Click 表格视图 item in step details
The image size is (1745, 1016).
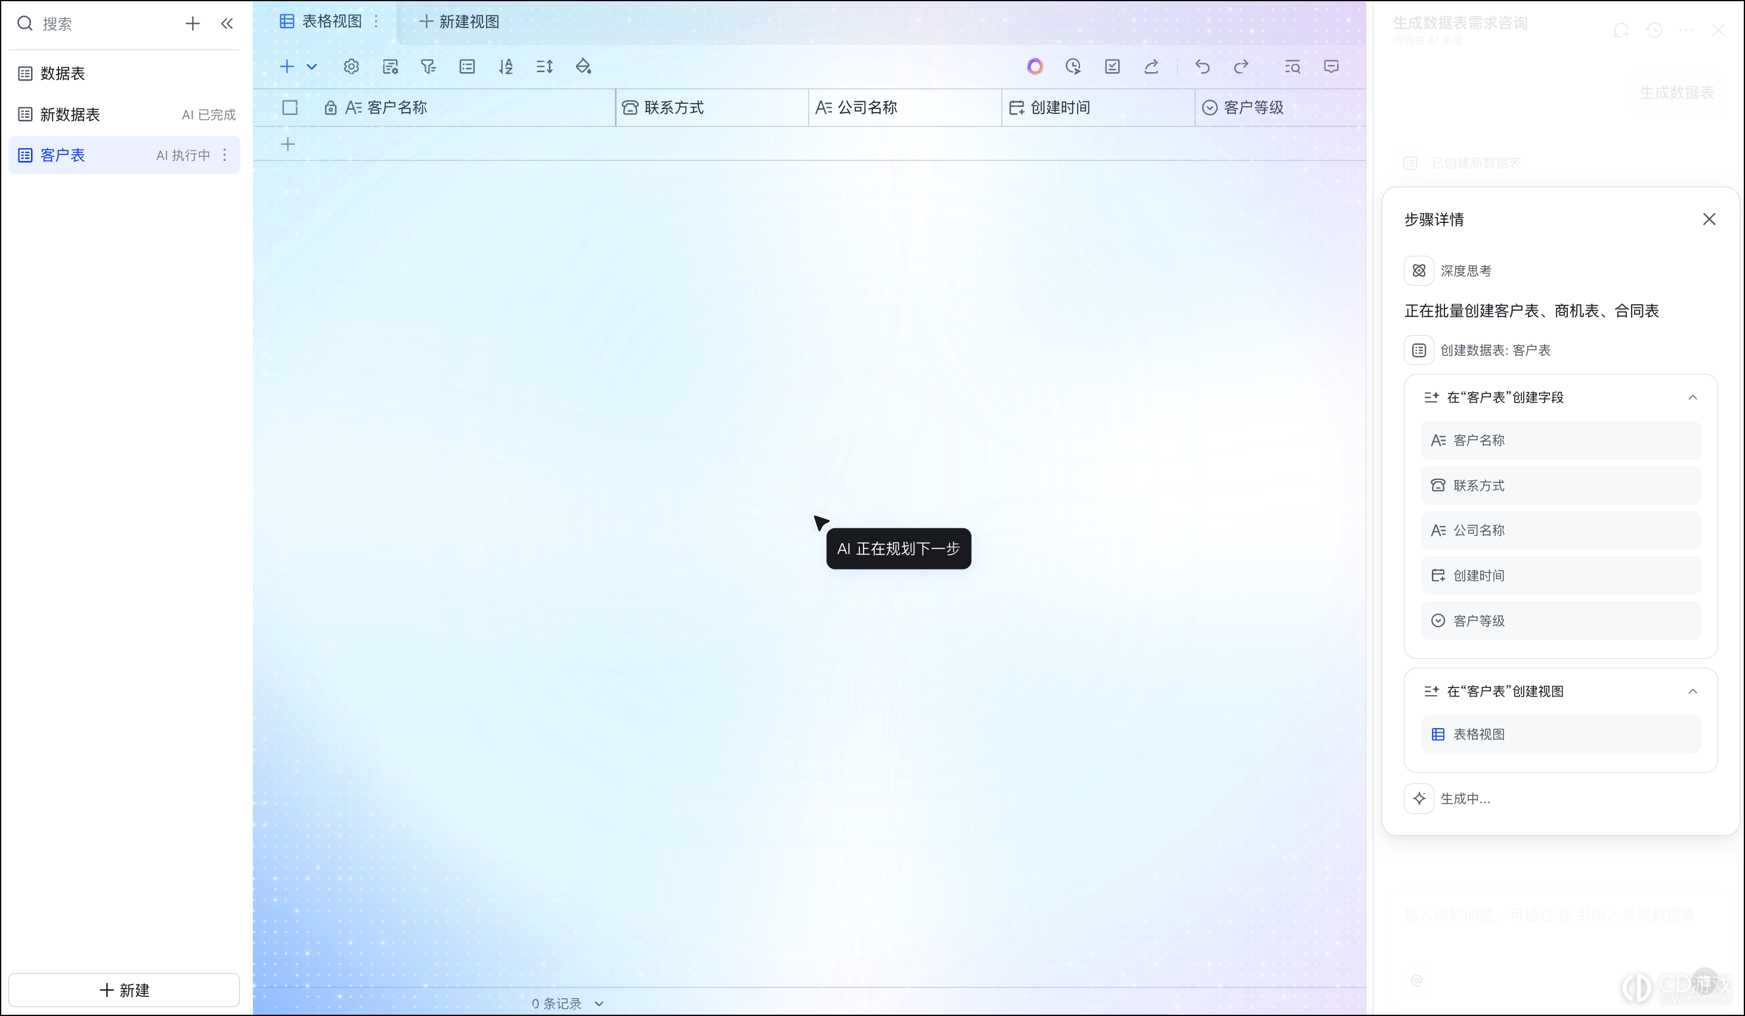(x=1561, y=735)
